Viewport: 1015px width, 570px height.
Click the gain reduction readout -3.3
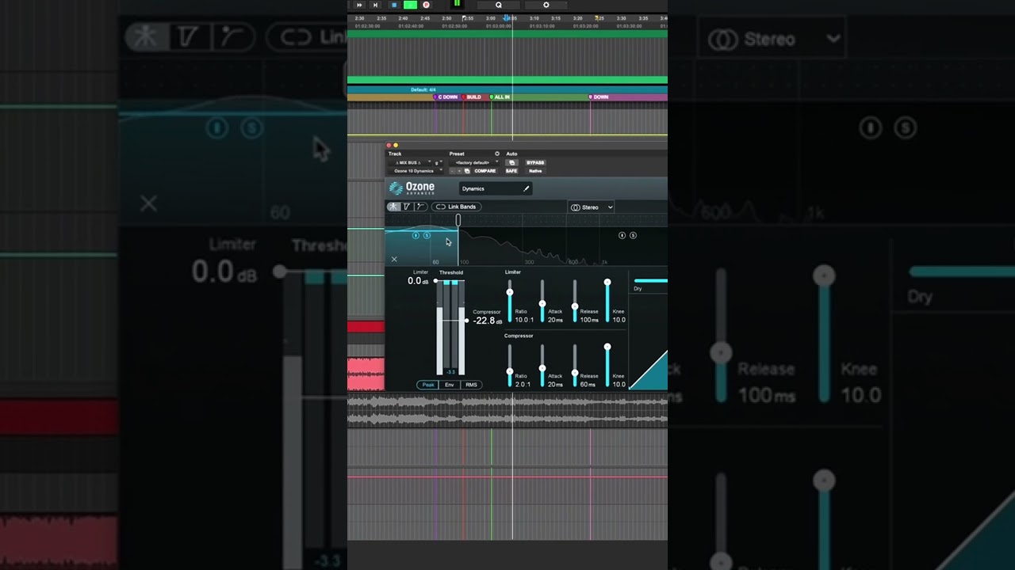click(x=450, y=371)
